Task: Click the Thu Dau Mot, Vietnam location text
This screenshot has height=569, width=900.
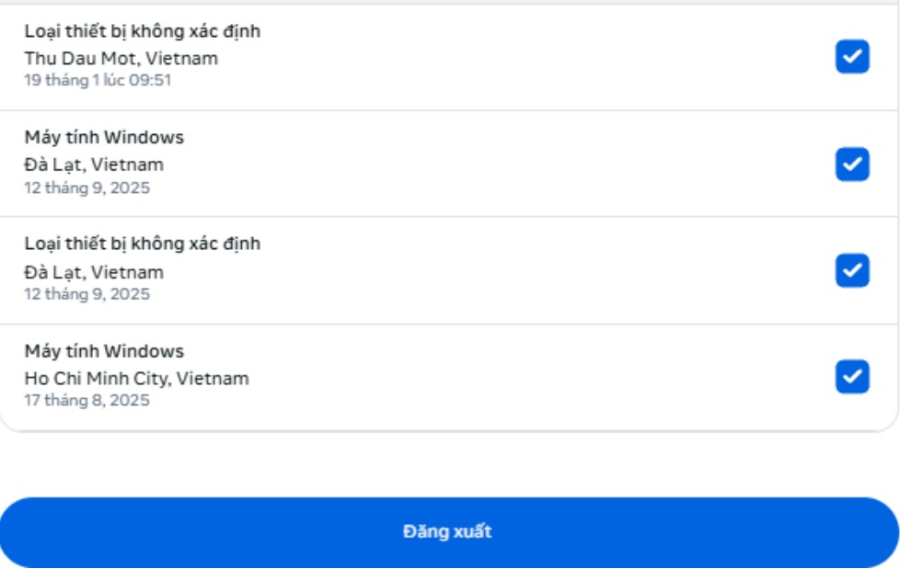Action: 121,59
